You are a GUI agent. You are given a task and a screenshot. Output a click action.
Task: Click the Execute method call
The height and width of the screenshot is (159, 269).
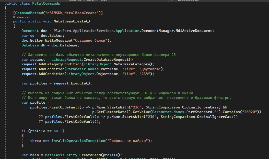pyautogui.click(x=78, y=83)
